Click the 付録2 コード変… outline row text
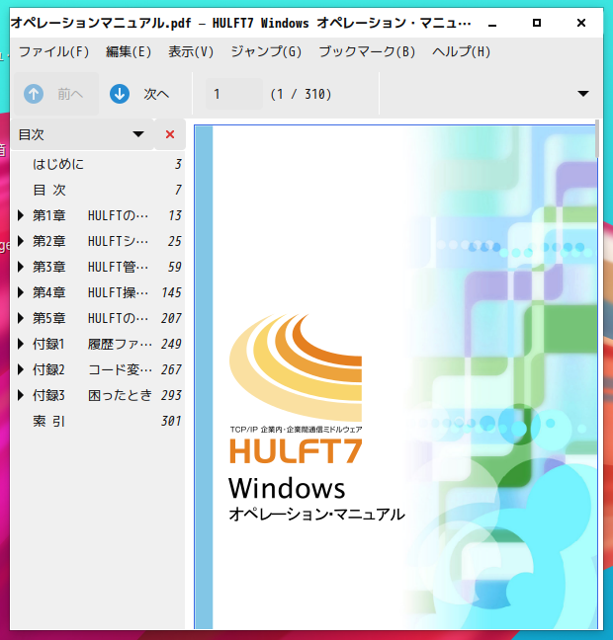The height and width of the screenshot is (640, 613). [x=92, y=369]
